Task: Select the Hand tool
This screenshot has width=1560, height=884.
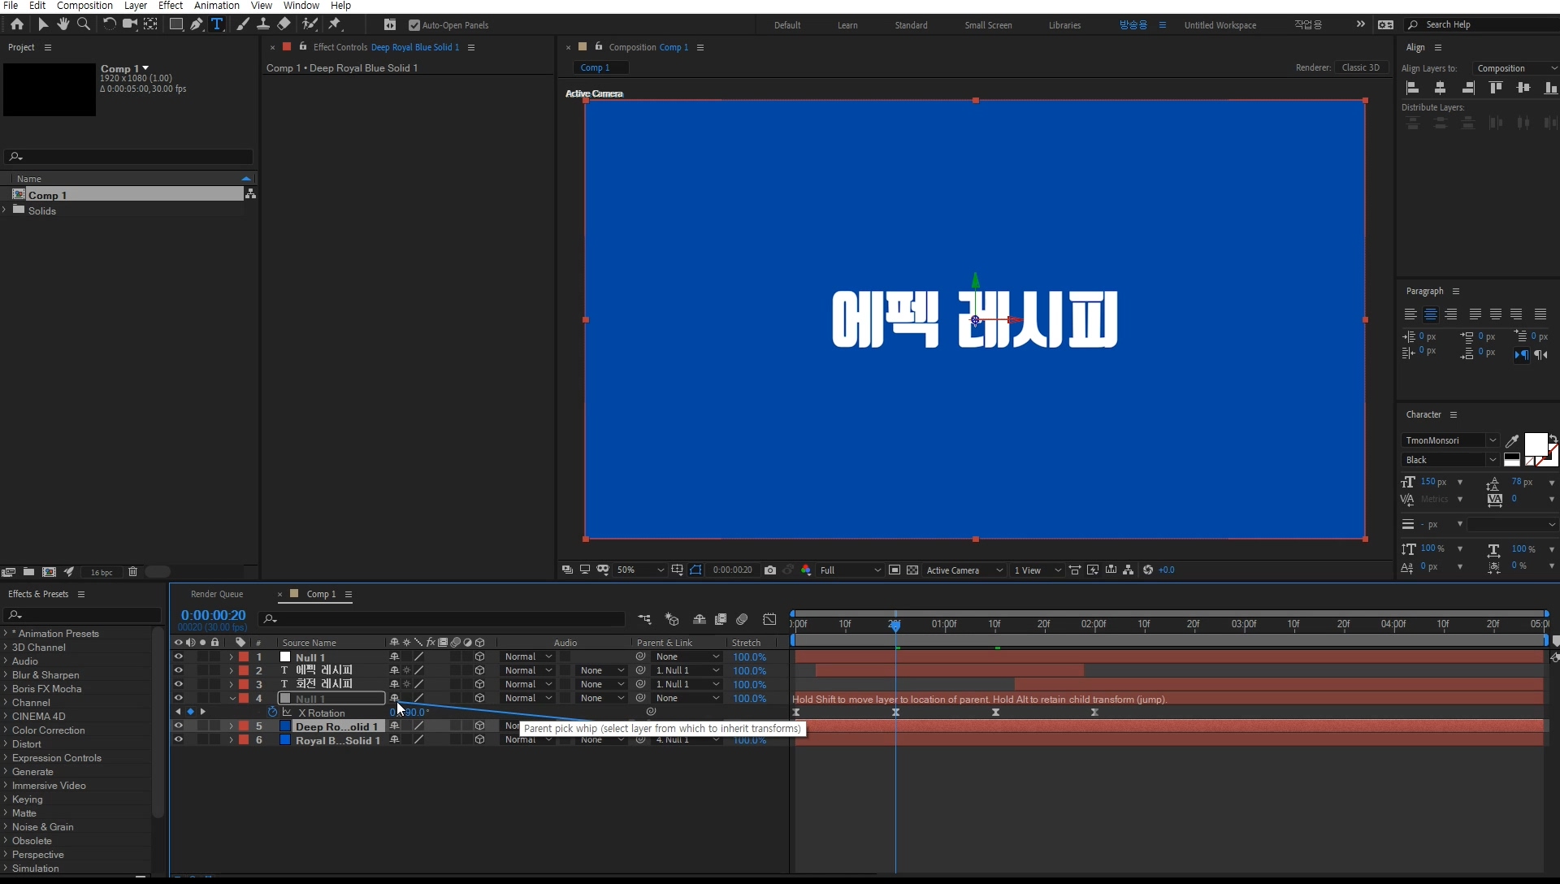Action: [63, 24]
